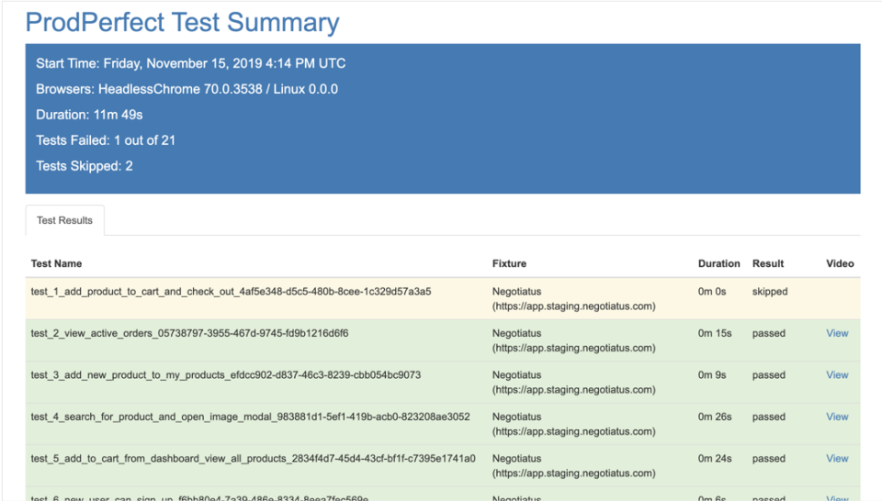Select test_3_add_new_product_to_my_products test name
882x501 pixels.
tap(226, 374)
